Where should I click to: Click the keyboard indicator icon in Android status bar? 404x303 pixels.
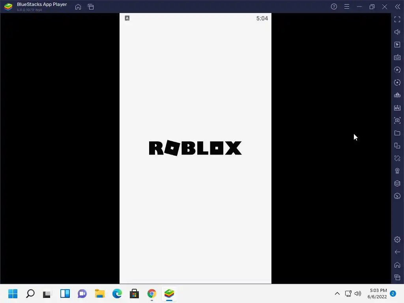point(127,18)
